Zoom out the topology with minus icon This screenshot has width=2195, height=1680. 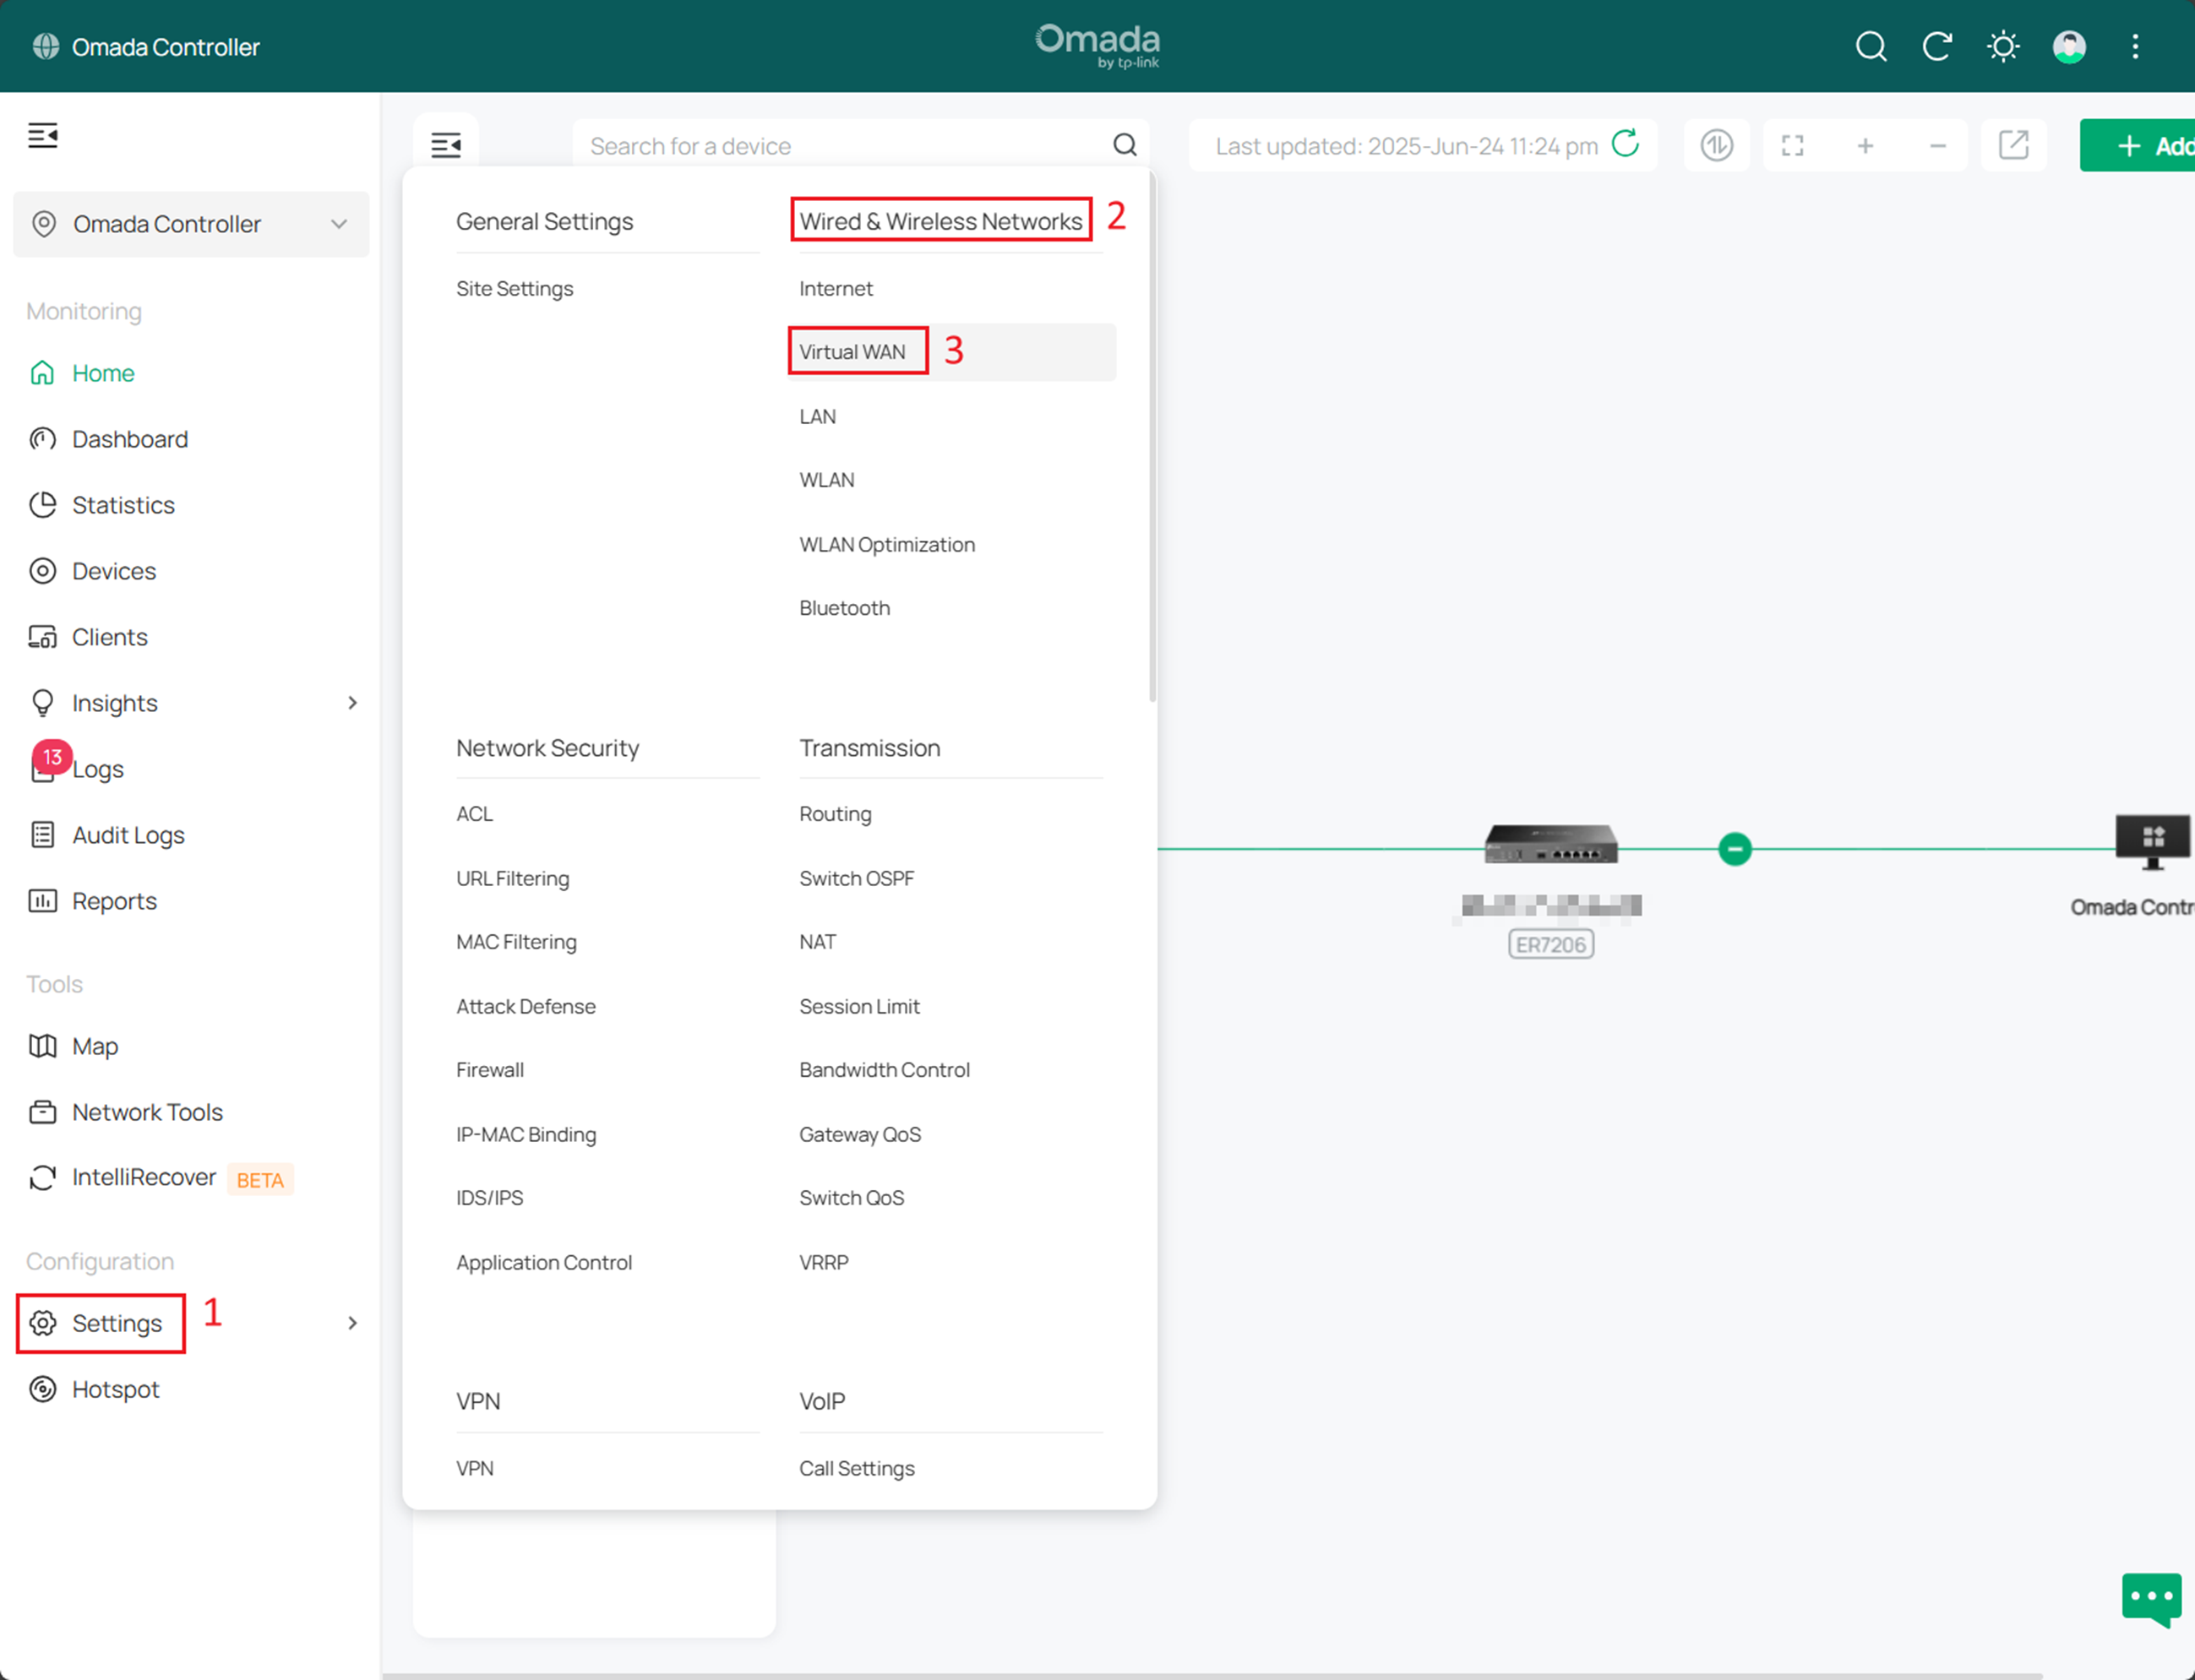(x=1938, y=146)
